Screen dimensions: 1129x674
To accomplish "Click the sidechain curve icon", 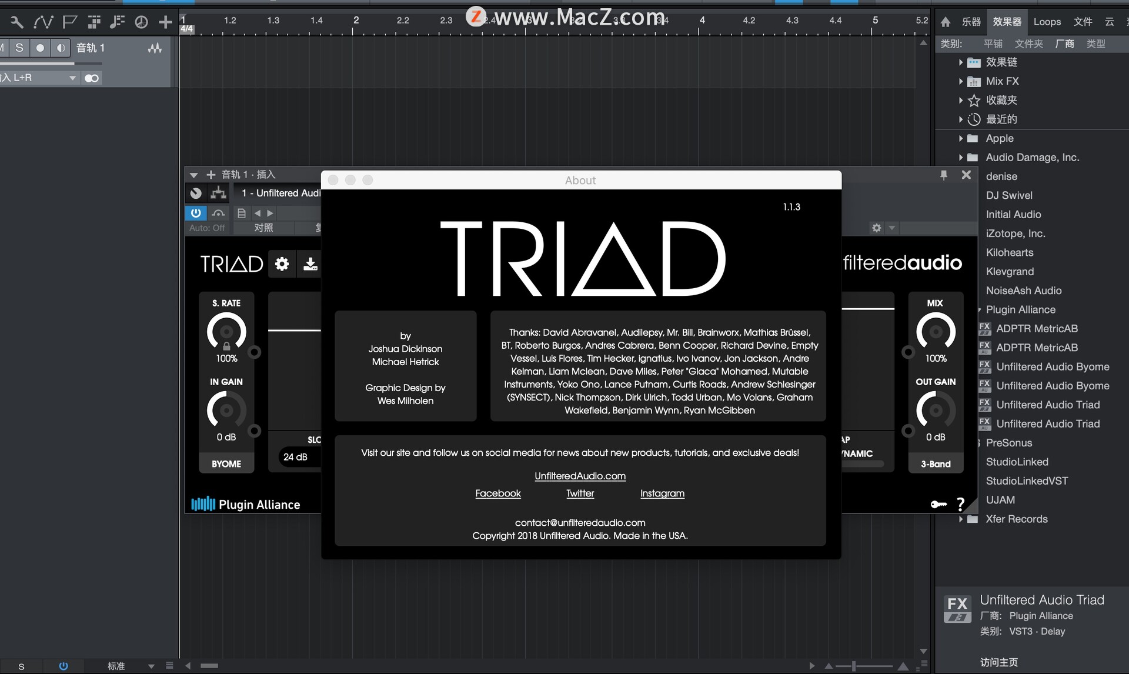I will coord(218,213).
